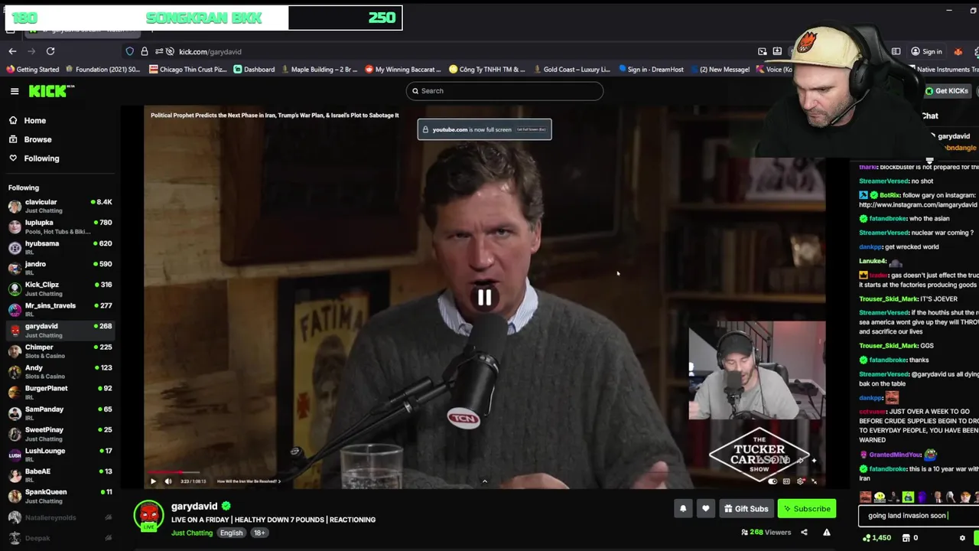Viewport: 979px width, 551px height.
Task: Toggle the embedded video fullscreen icon
Action: tap(814, 481)
